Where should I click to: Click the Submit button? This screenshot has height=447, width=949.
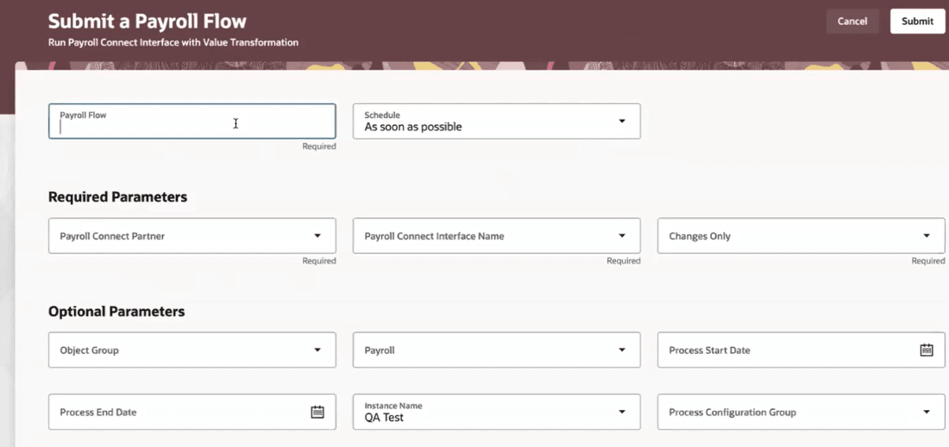(x=917, y=22)
